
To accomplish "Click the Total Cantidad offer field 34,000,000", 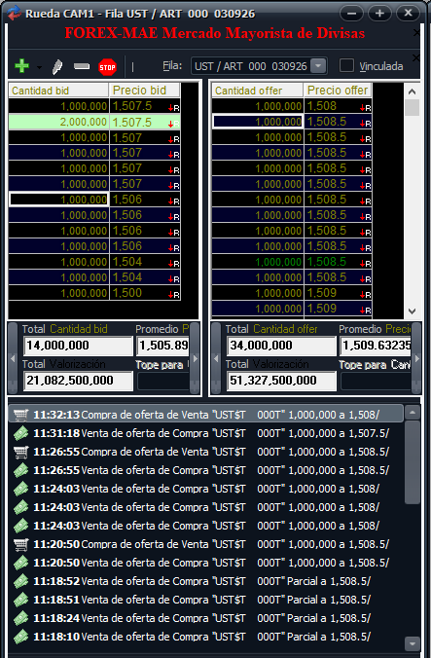I will [x=281, y=346].
